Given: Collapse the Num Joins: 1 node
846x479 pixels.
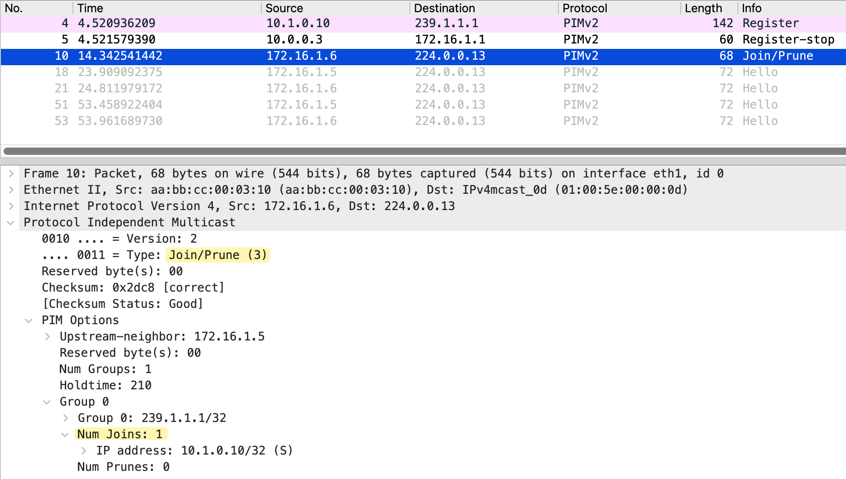Looking at the screenshot, I should pos(65,435).
